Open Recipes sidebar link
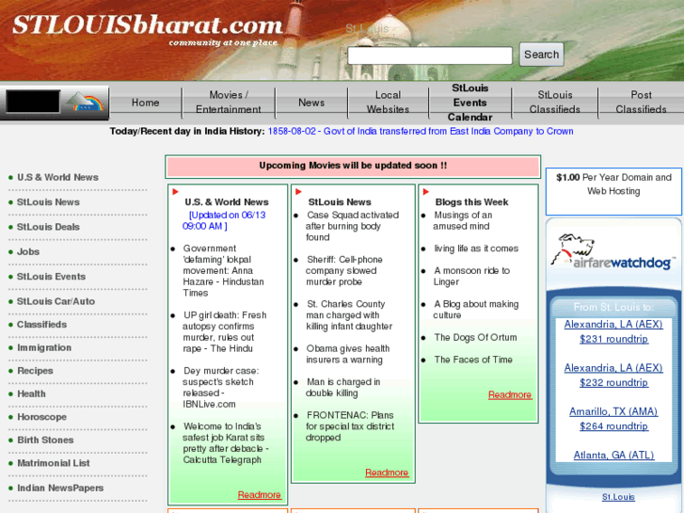The width and height of the screenshot is (684, 513). [35, 371]
